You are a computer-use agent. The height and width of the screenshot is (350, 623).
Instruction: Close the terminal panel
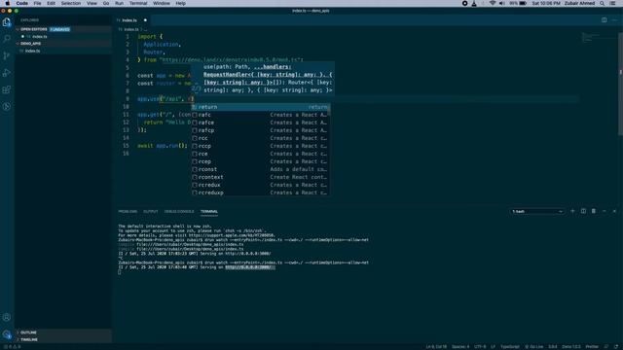pos(614,212)
